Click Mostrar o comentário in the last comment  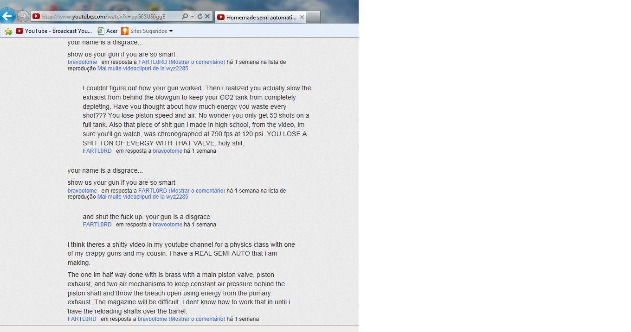tap(197, 319)
